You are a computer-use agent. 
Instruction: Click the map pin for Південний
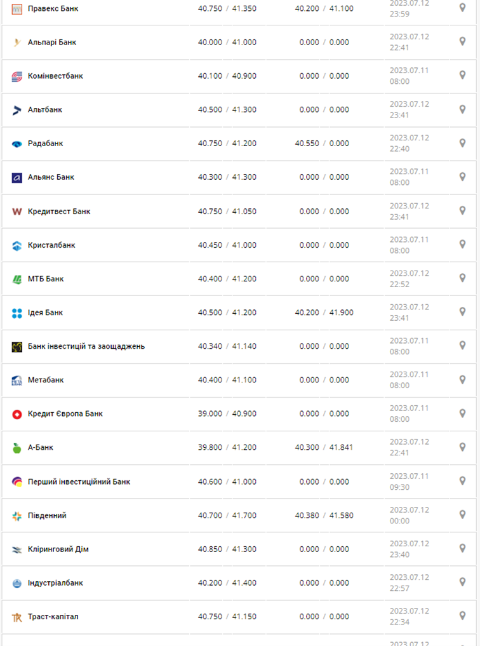(x=462, y=515)
